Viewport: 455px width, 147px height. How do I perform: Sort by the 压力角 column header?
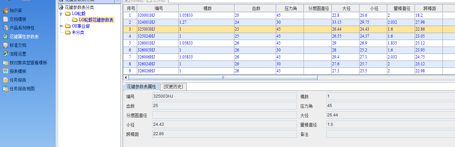pos(290,8)
